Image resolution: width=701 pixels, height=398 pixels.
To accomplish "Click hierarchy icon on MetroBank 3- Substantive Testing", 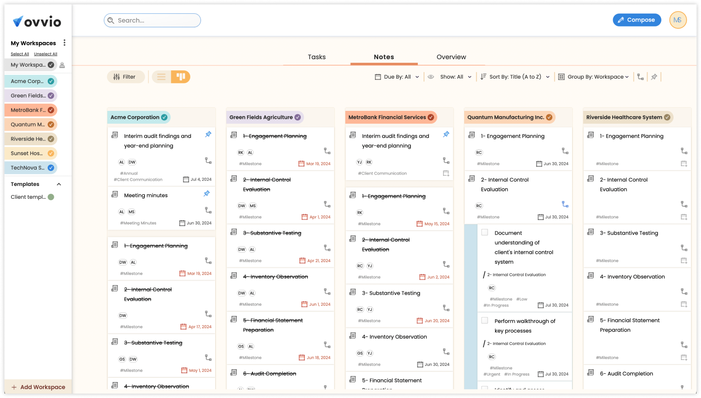I will [x=446, y=308].
